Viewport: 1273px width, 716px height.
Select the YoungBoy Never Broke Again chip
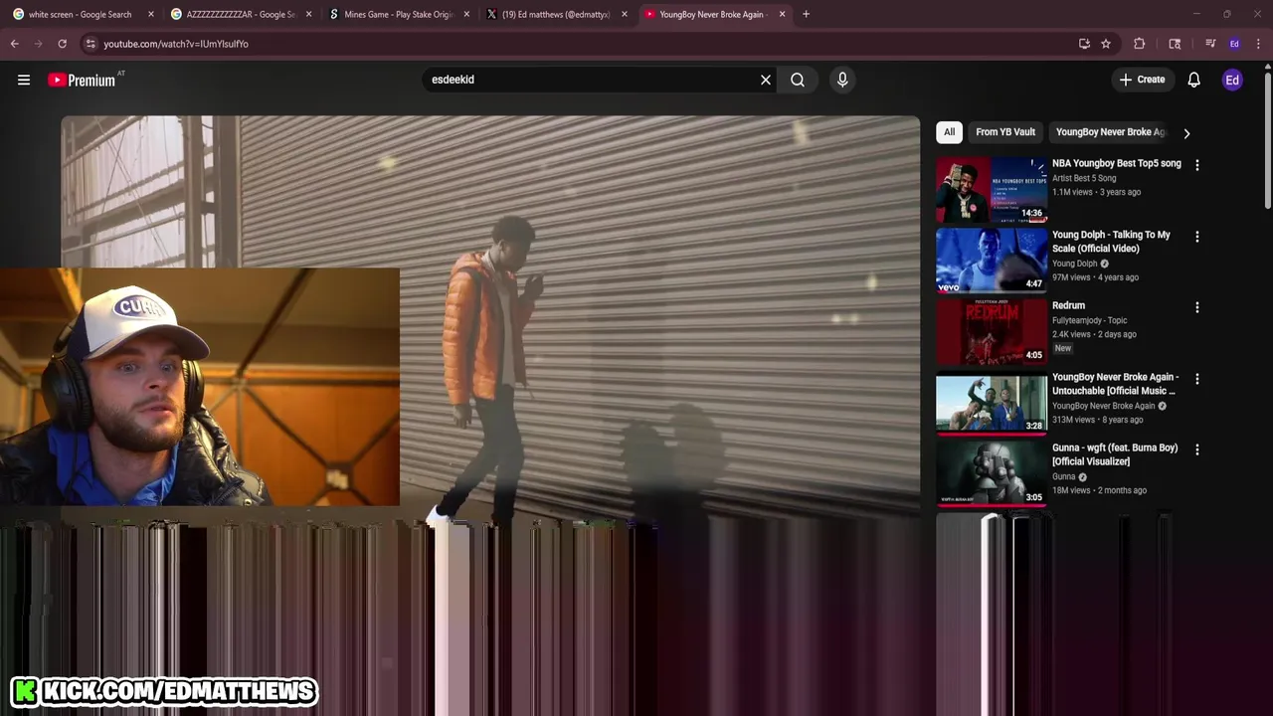[x=1110, y=131]
